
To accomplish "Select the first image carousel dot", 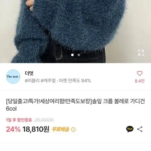I will (x=72, y=55).
